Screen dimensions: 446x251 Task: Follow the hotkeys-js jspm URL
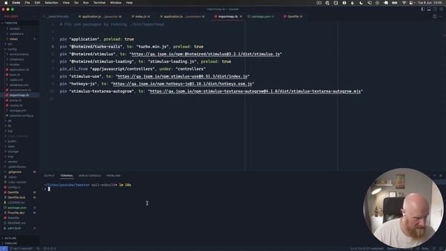[x=183, y=84]
